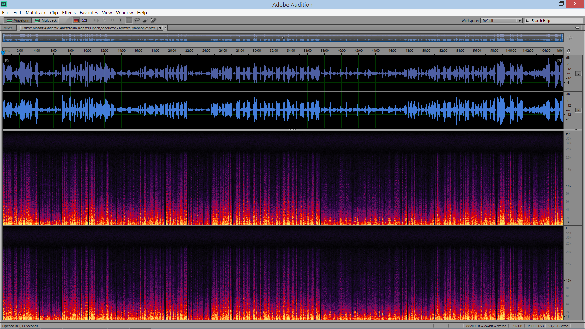Switch to Waveform view
The width and height of the screenshot is (585, 329).
[18, 20]
